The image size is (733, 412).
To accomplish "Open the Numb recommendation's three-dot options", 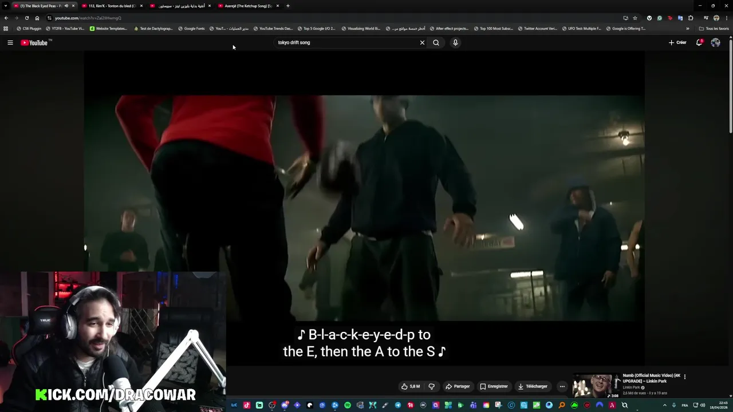I will (x=684, y=377).
